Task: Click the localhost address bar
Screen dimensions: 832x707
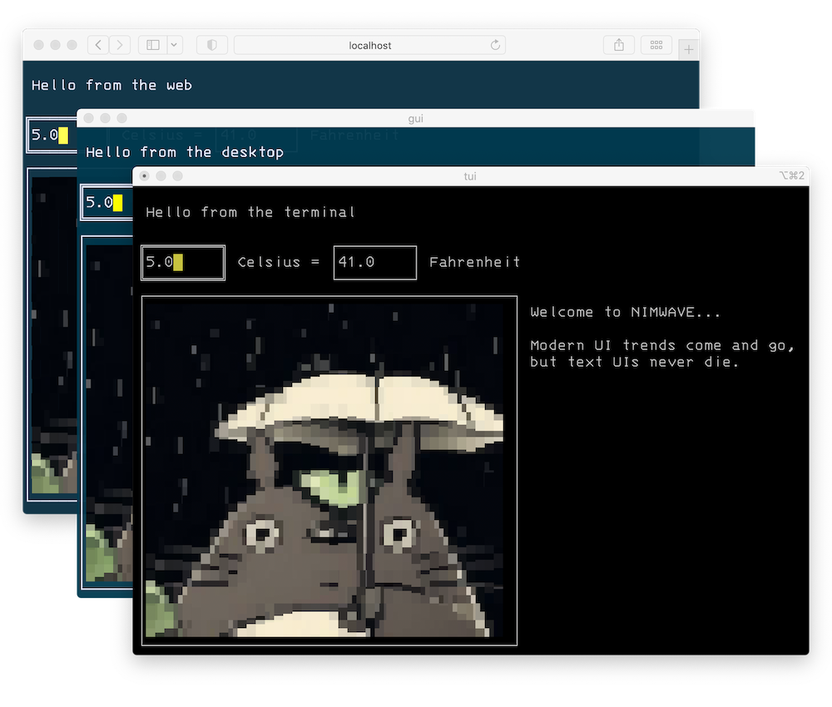Action: tap(370, 45)
